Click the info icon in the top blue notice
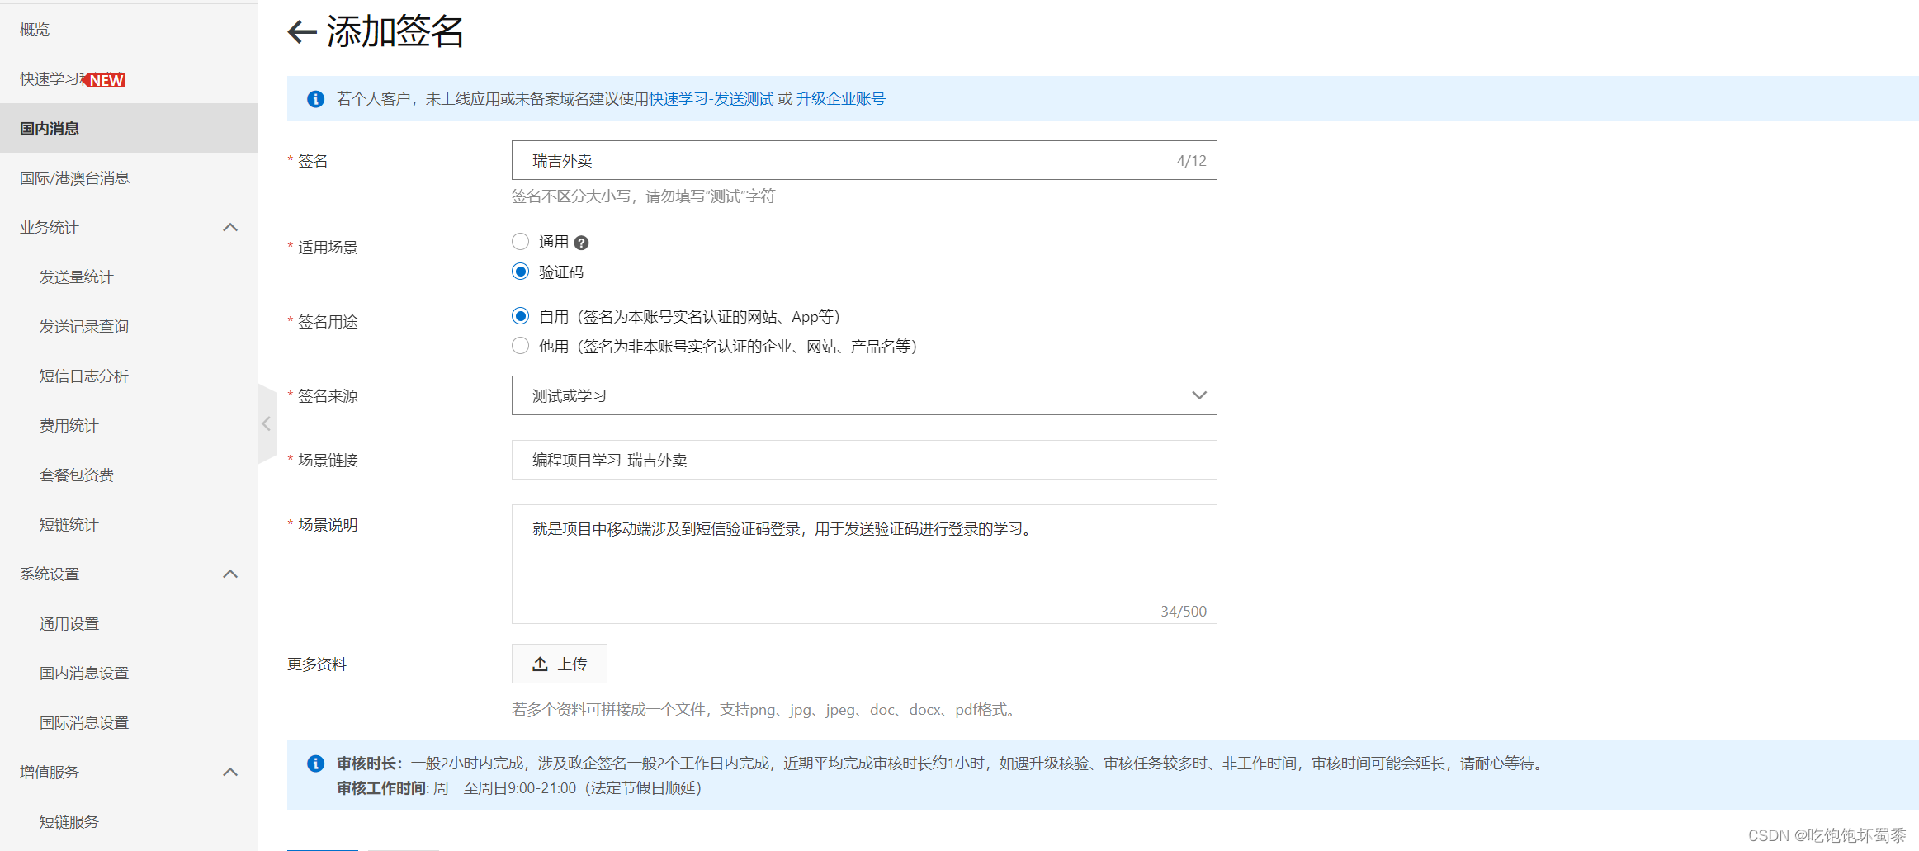Screen dimensions: 1919x851 coord(315,99)
